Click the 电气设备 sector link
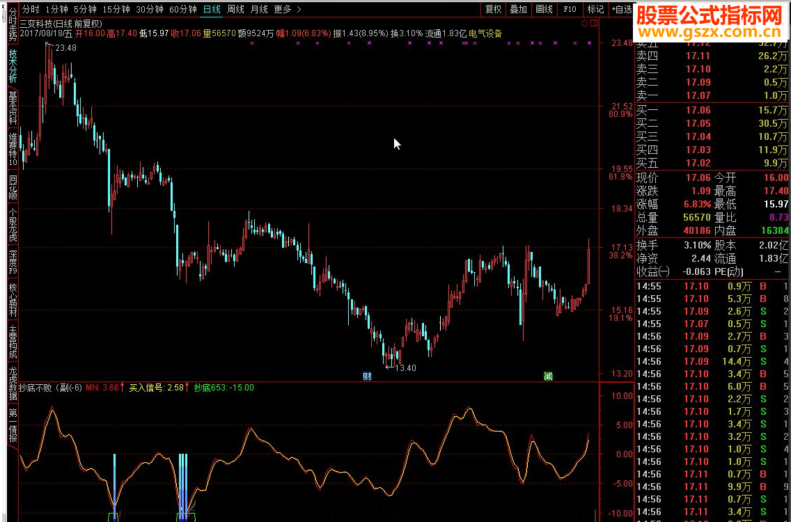Screen dimensions: 791x522 click(485, 34)
